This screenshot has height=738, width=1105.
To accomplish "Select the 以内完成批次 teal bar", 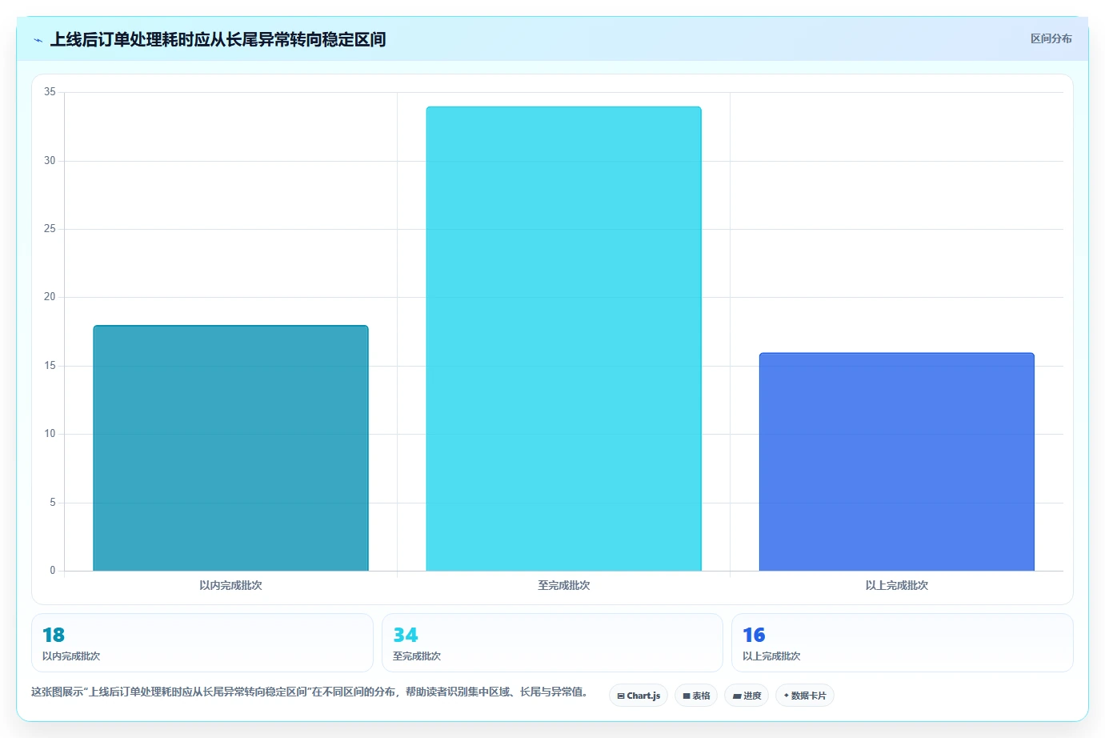I will [230, 448].
